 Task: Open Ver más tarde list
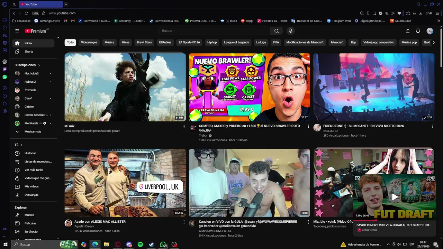[33, 170]
